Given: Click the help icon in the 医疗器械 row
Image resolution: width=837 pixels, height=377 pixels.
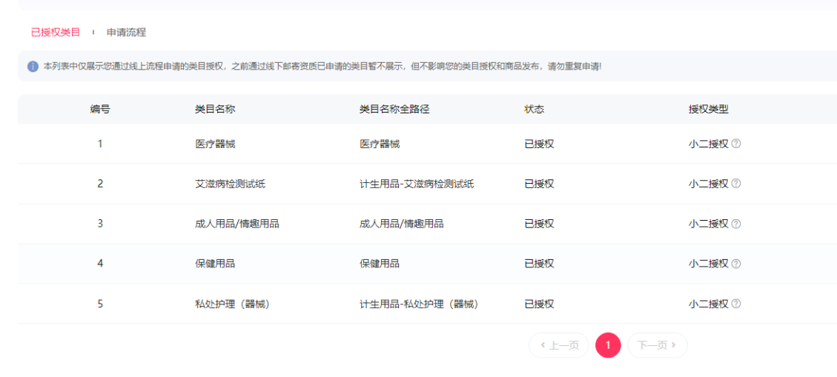Looking at the screenshot, I should 736,144.
